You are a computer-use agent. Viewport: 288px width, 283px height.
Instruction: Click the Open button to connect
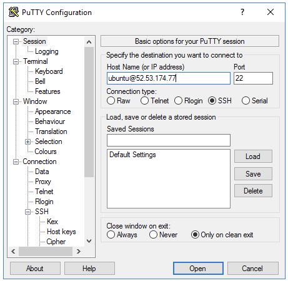(x=198, y=269)
